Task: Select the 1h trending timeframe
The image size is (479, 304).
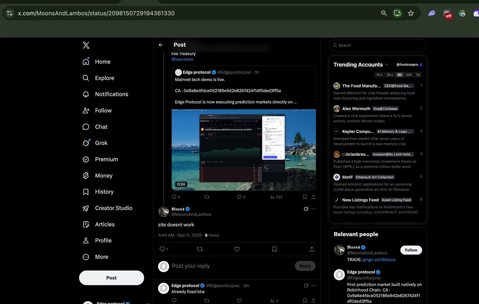Action: point(379,75)
